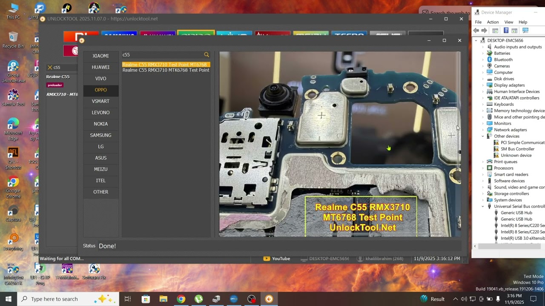Open Task View on the taskbar
545x306 pixels.
coord(128,299)
